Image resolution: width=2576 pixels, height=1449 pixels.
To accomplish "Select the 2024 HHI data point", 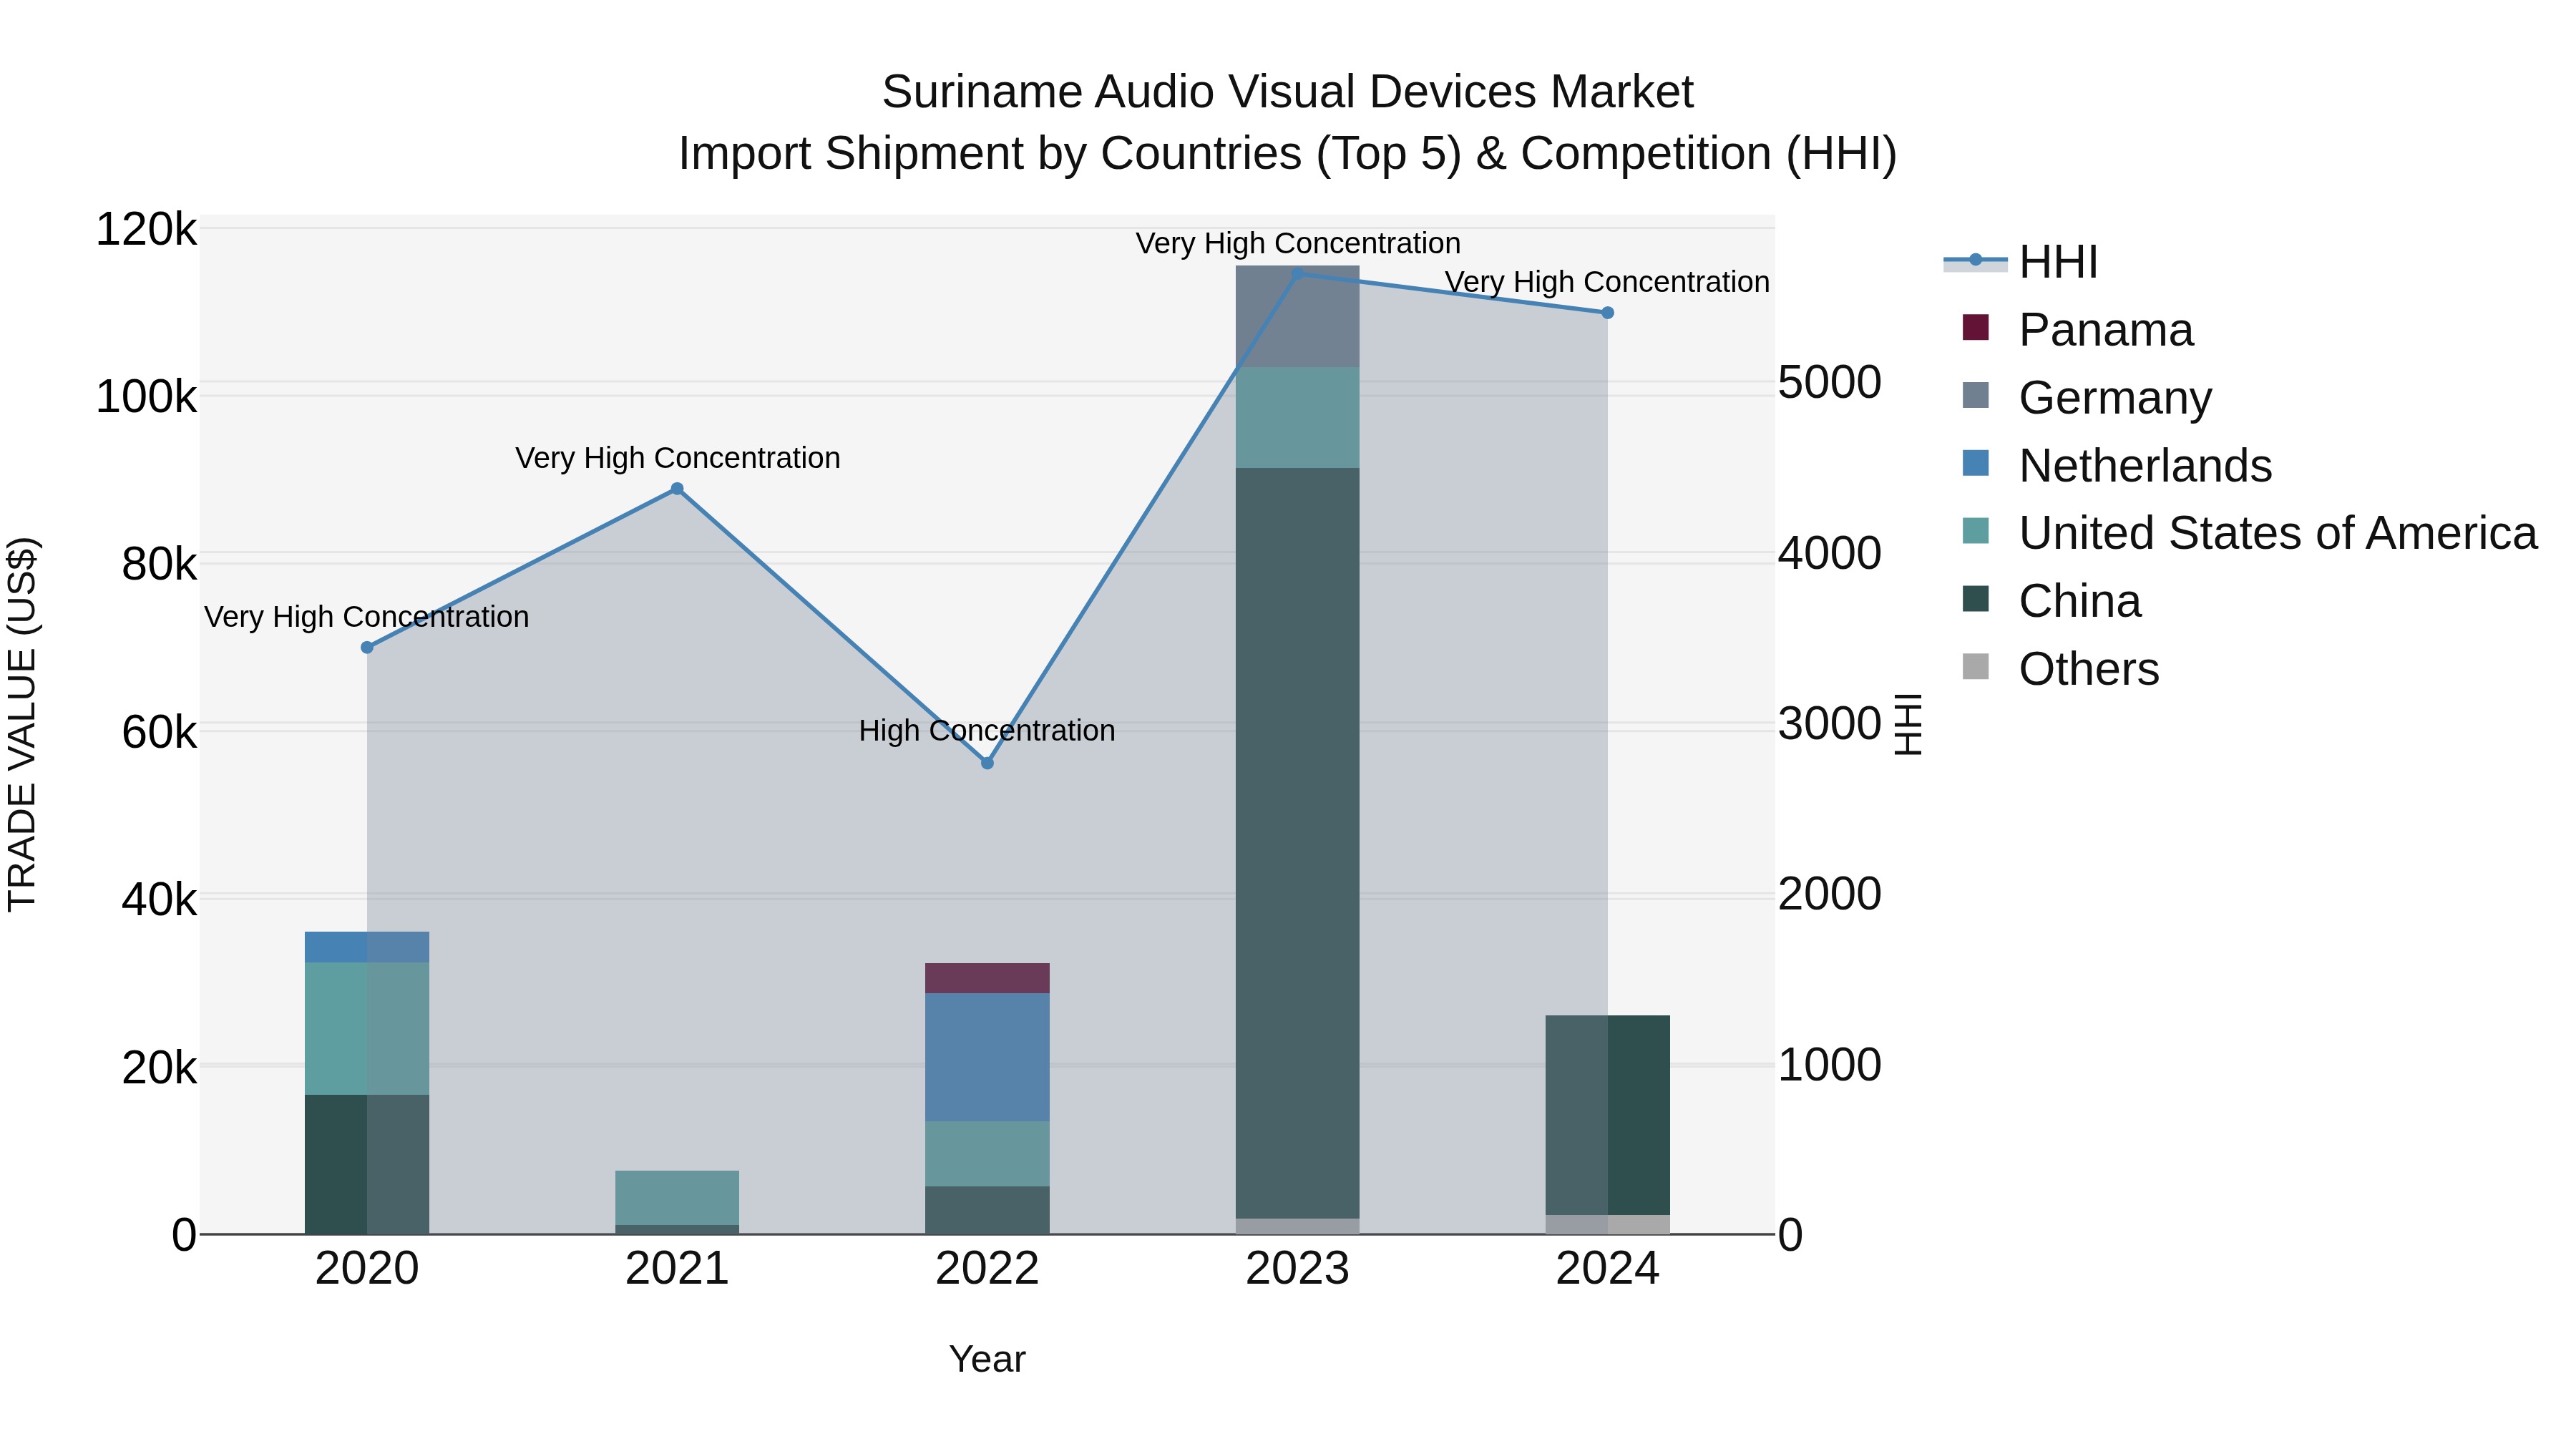I will (x=1608, y=313).
